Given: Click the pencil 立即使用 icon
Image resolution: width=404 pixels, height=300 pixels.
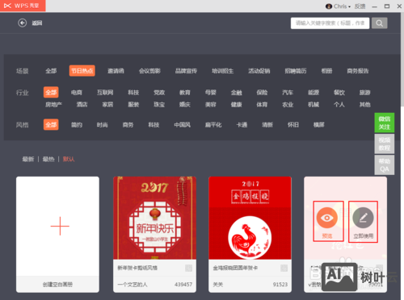Looking at the screenshot, I should [x=363, y=218].
